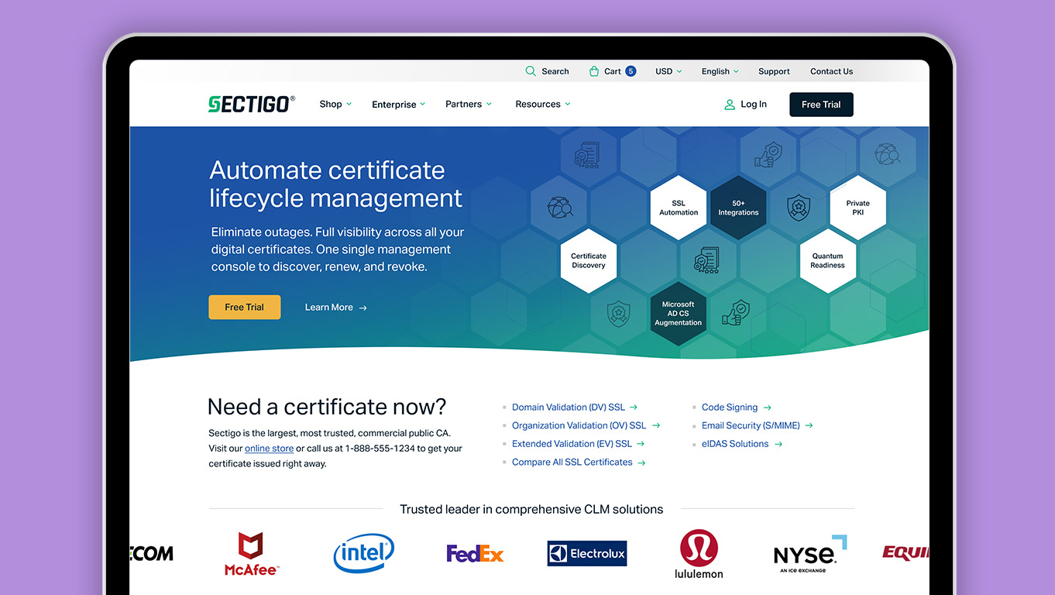Screen dimensions: 1055x595
Task: Click arrow next to Compare All SSL Certificates
Action: 642,463
